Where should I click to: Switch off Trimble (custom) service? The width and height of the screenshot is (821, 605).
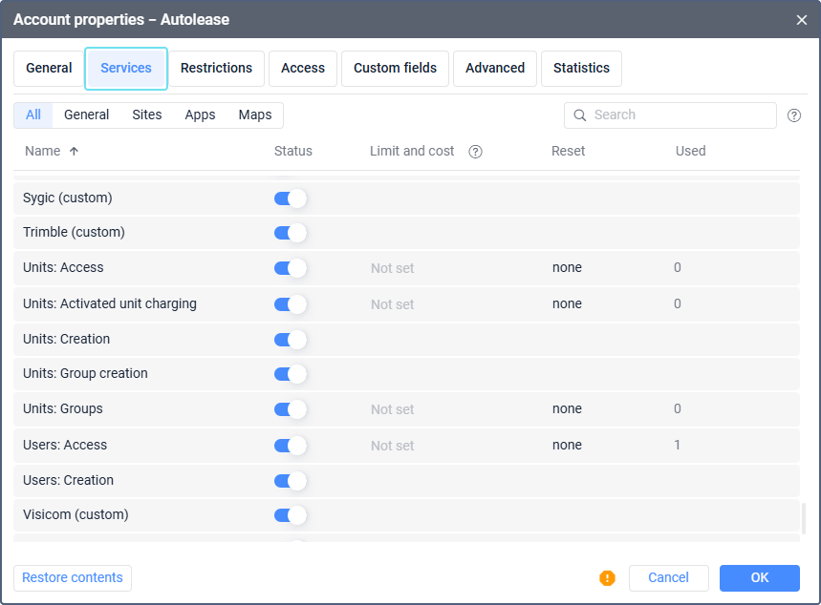pyautogui.click(x=290, y=233)
